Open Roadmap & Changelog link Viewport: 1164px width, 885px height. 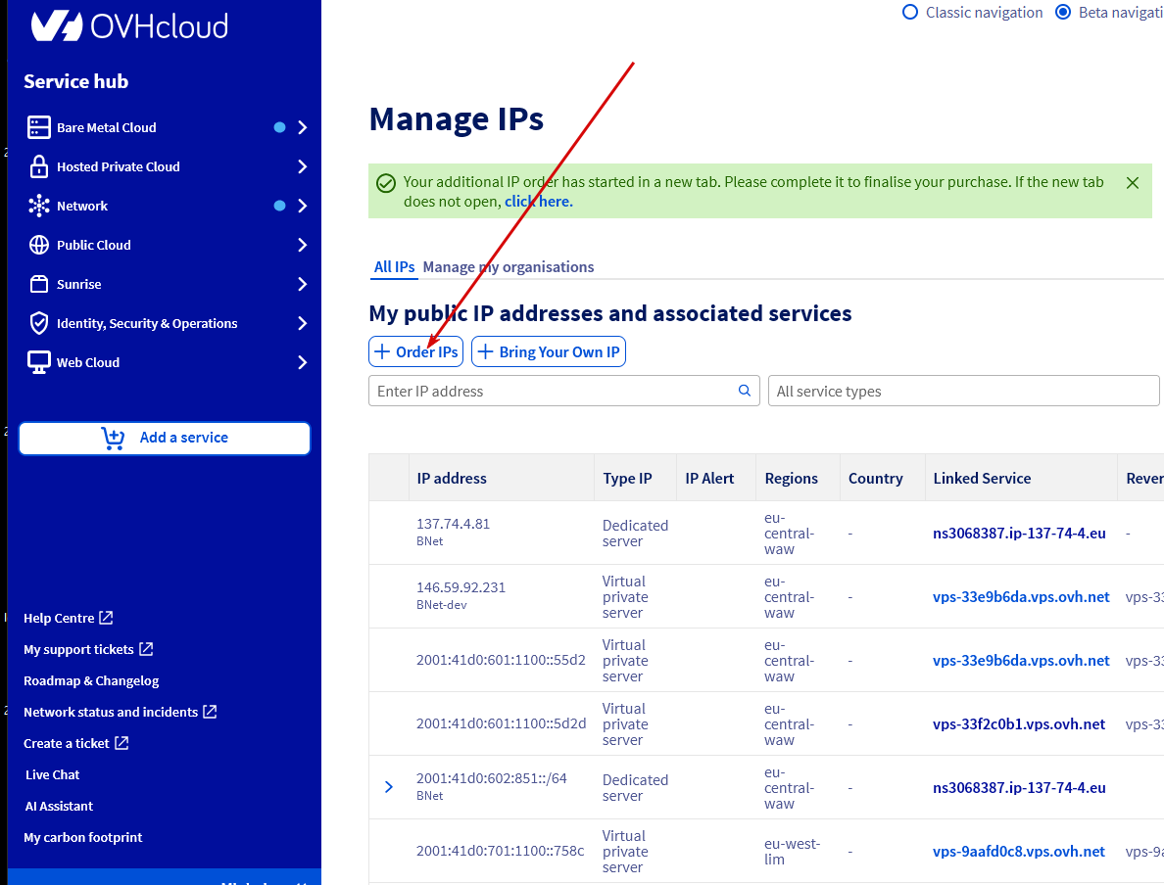(x=91, y=680)
